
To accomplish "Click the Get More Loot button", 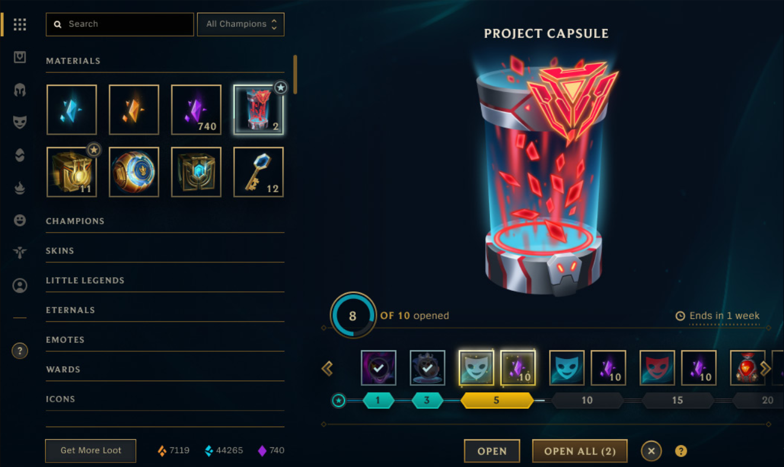I will 91,450.
